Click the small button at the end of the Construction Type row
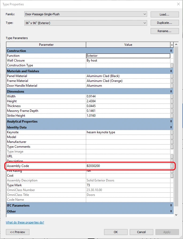Viewport: 183px width, 239px height. coord(172,65)
